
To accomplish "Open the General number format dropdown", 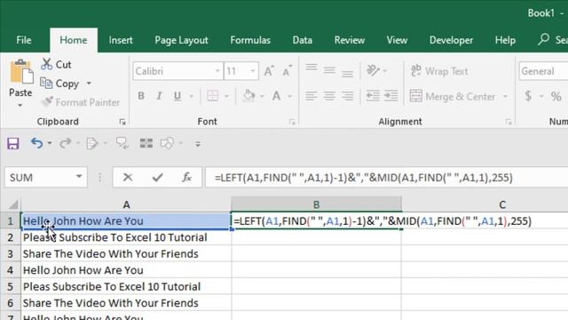I will [543, 71].
